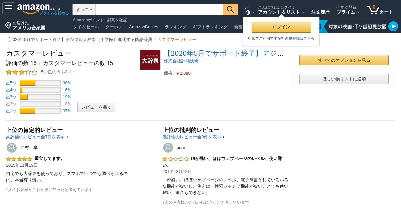The width and height of the screenshot is (401, 210).
Task: Click カスタマーレビュー breadcrumb text
Action: pyautogui.click(x=177, y=40)
